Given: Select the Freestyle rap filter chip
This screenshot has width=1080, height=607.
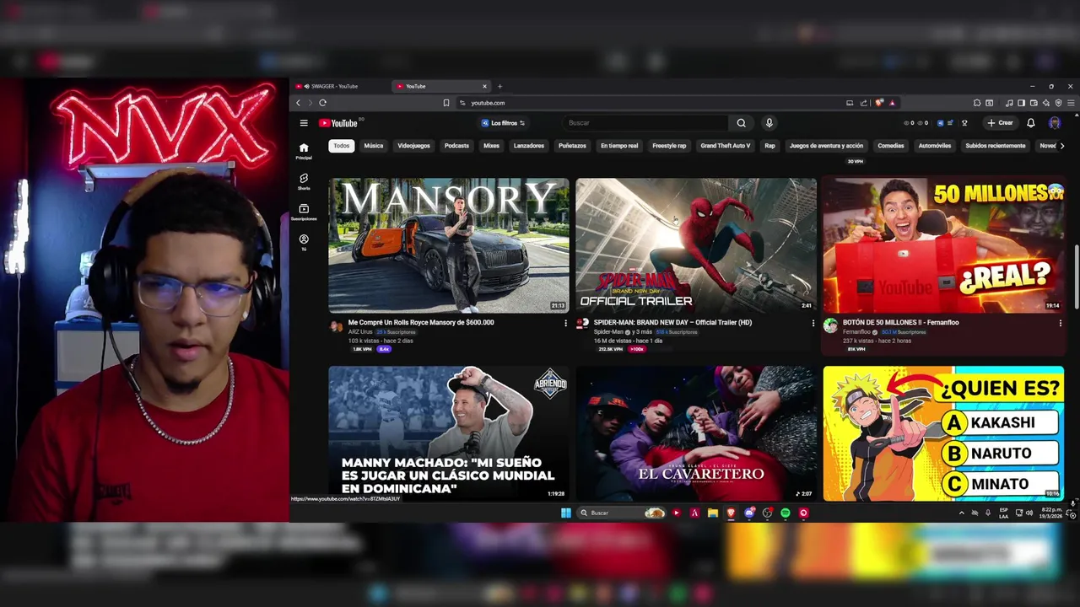Looking at the screenshot, I should click(669, 146).
